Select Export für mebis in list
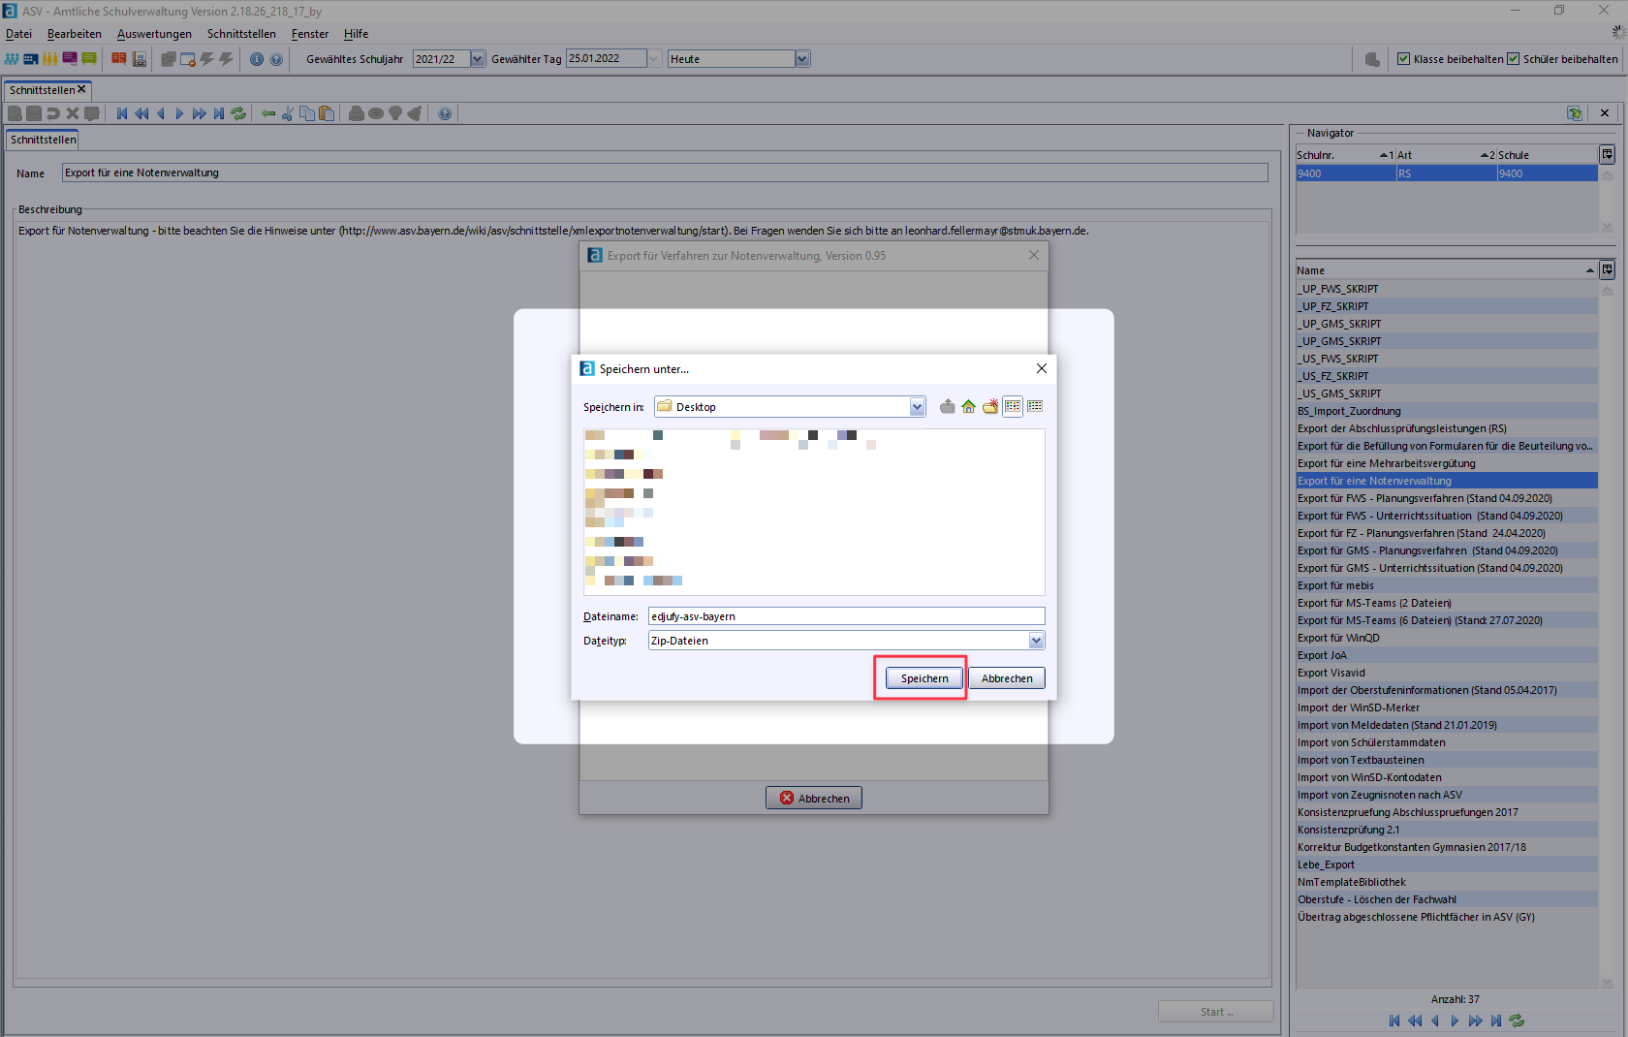Image resolution: width=1628 pixels, height=1037 pixels. pyautogui.click(x=1335, y=585)
